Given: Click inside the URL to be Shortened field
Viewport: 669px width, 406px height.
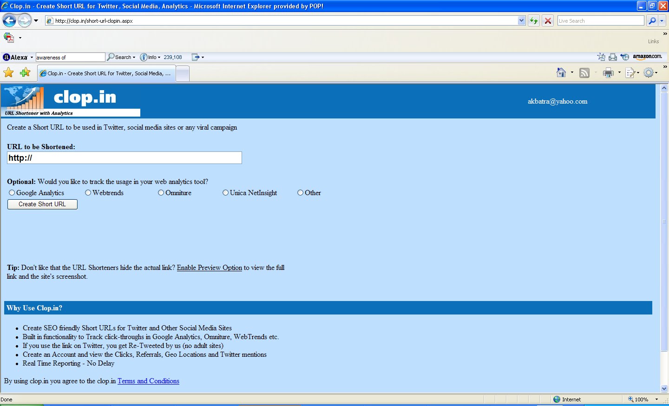Looking at the screenshot, I should (x=124, y=157).
